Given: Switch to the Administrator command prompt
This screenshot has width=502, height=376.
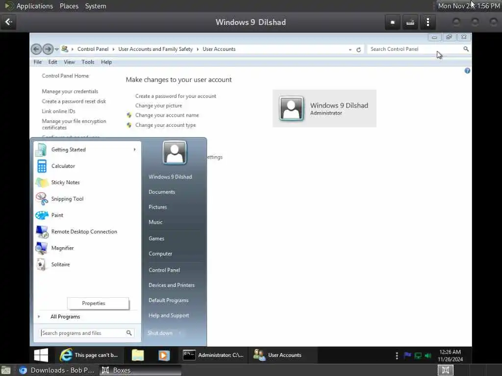Looking at the screenshot, I should coord(213,355).
